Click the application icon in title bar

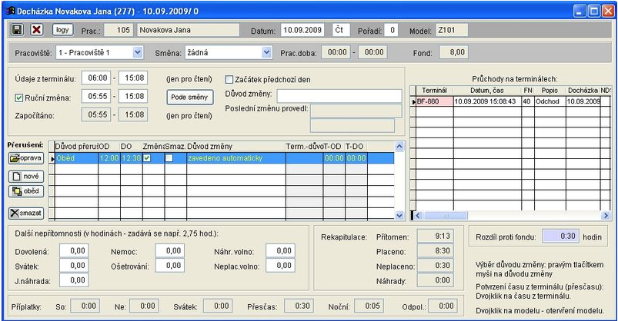point(10,11)
